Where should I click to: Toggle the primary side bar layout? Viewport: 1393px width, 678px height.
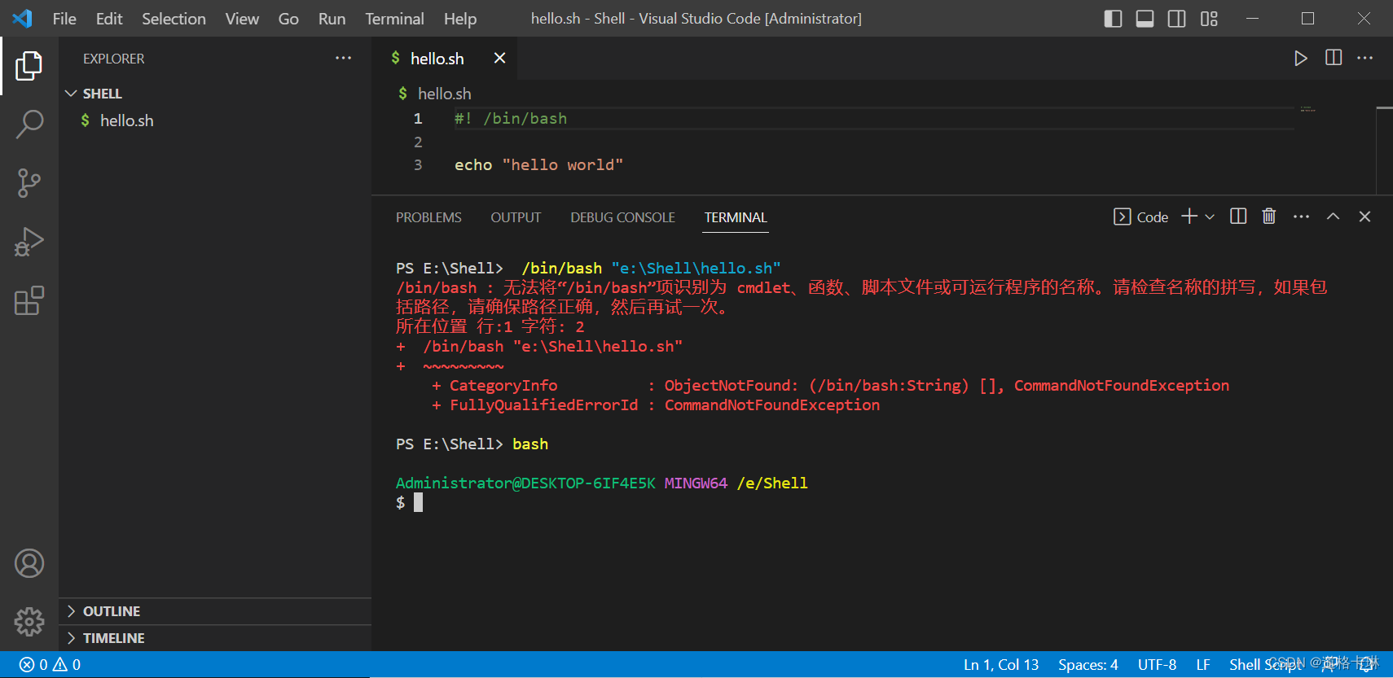[1113, 19]
